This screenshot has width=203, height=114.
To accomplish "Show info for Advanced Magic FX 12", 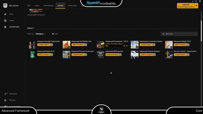I will 171,47.
